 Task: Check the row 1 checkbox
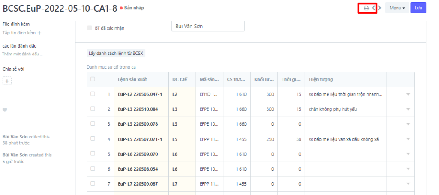(93, 94)
